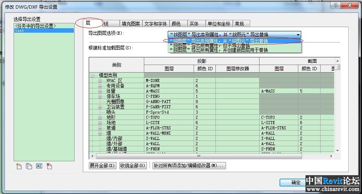Click the F-Sprn-Std layer cell
This screenshot has height=194, width=362.
[169, 112]
